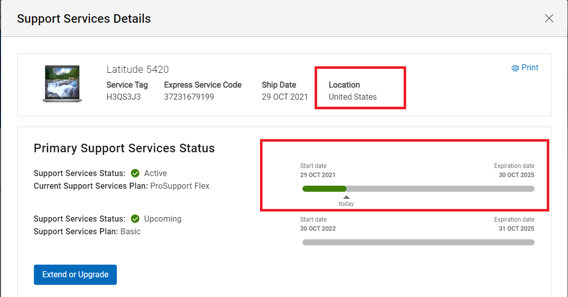The image size is (568, 297).
Task: Click the United States location value
Action: [x=353, y=97]
